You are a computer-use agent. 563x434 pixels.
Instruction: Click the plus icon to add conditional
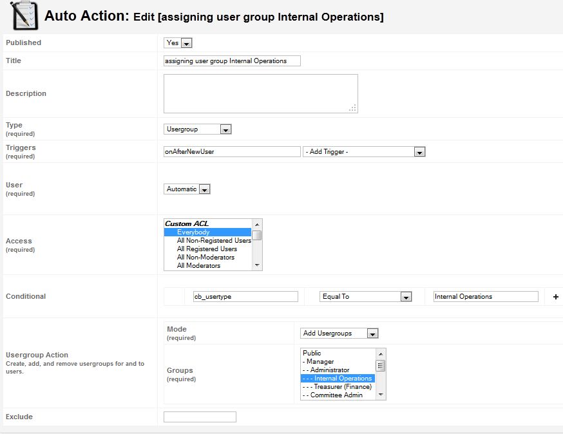click(555, 297)
